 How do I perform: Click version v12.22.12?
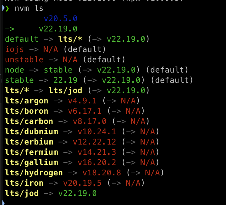[95, 142]
